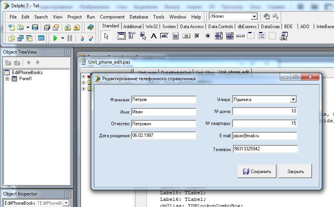Click the Help contents book icon

point(91,27)
